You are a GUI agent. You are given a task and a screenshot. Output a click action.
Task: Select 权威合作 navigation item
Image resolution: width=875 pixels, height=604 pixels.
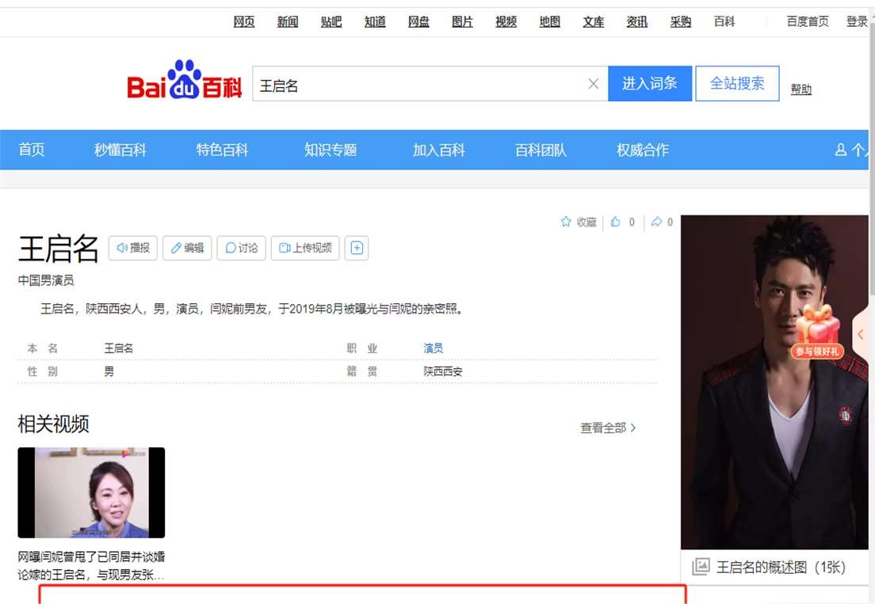point(642,150)
